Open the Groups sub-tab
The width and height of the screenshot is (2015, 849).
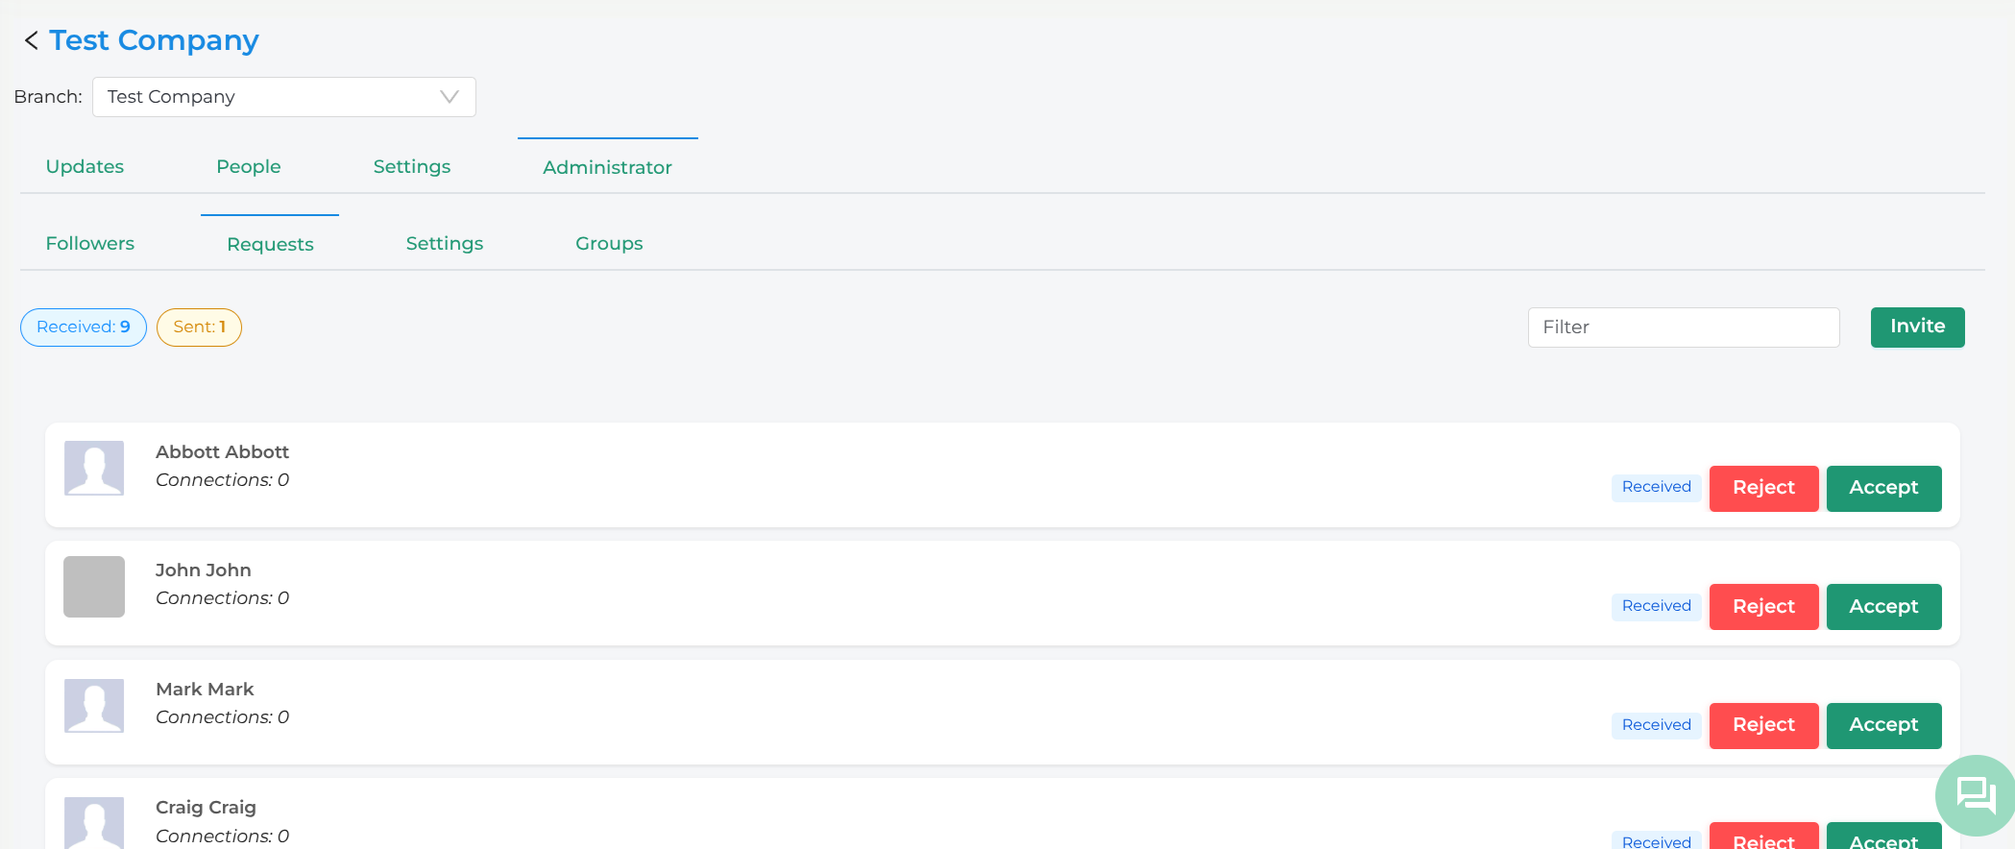609,243
